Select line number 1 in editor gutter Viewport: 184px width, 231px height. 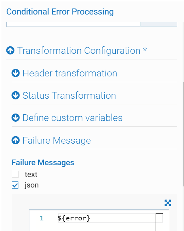pyautogui.click(x=41, y=218)
